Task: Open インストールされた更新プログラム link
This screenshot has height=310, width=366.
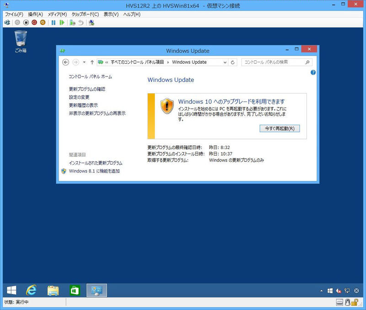Action: click(96, 163)
